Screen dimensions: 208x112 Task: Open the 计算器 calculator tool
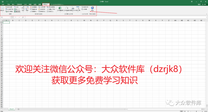pos(84,9)
